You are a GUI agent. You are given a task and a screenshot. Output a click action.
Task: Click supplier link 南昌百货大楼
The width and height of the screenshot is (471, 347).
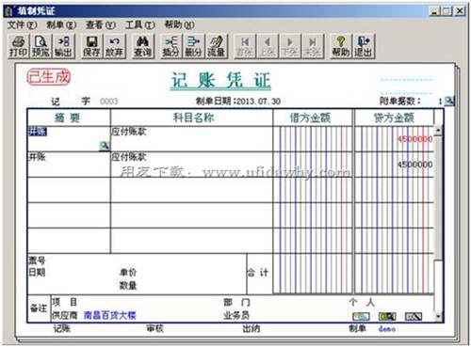click(110, 315)
